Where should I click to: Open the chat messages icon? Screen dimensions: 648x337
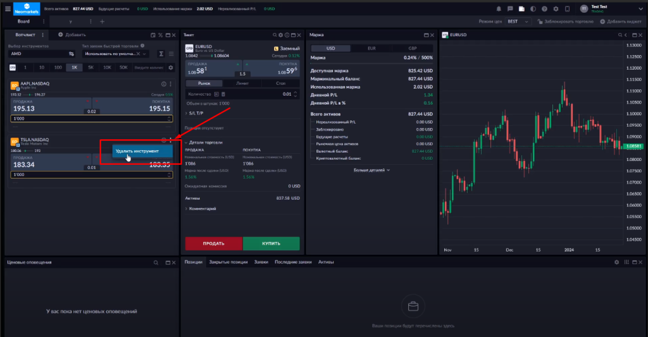[x=510, y=9]
